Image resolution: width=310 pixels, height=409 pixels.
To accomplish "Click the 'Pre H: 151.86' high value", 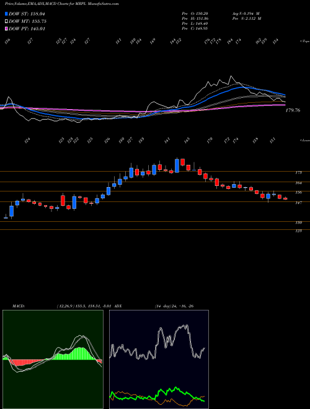I will pos(195,19).
